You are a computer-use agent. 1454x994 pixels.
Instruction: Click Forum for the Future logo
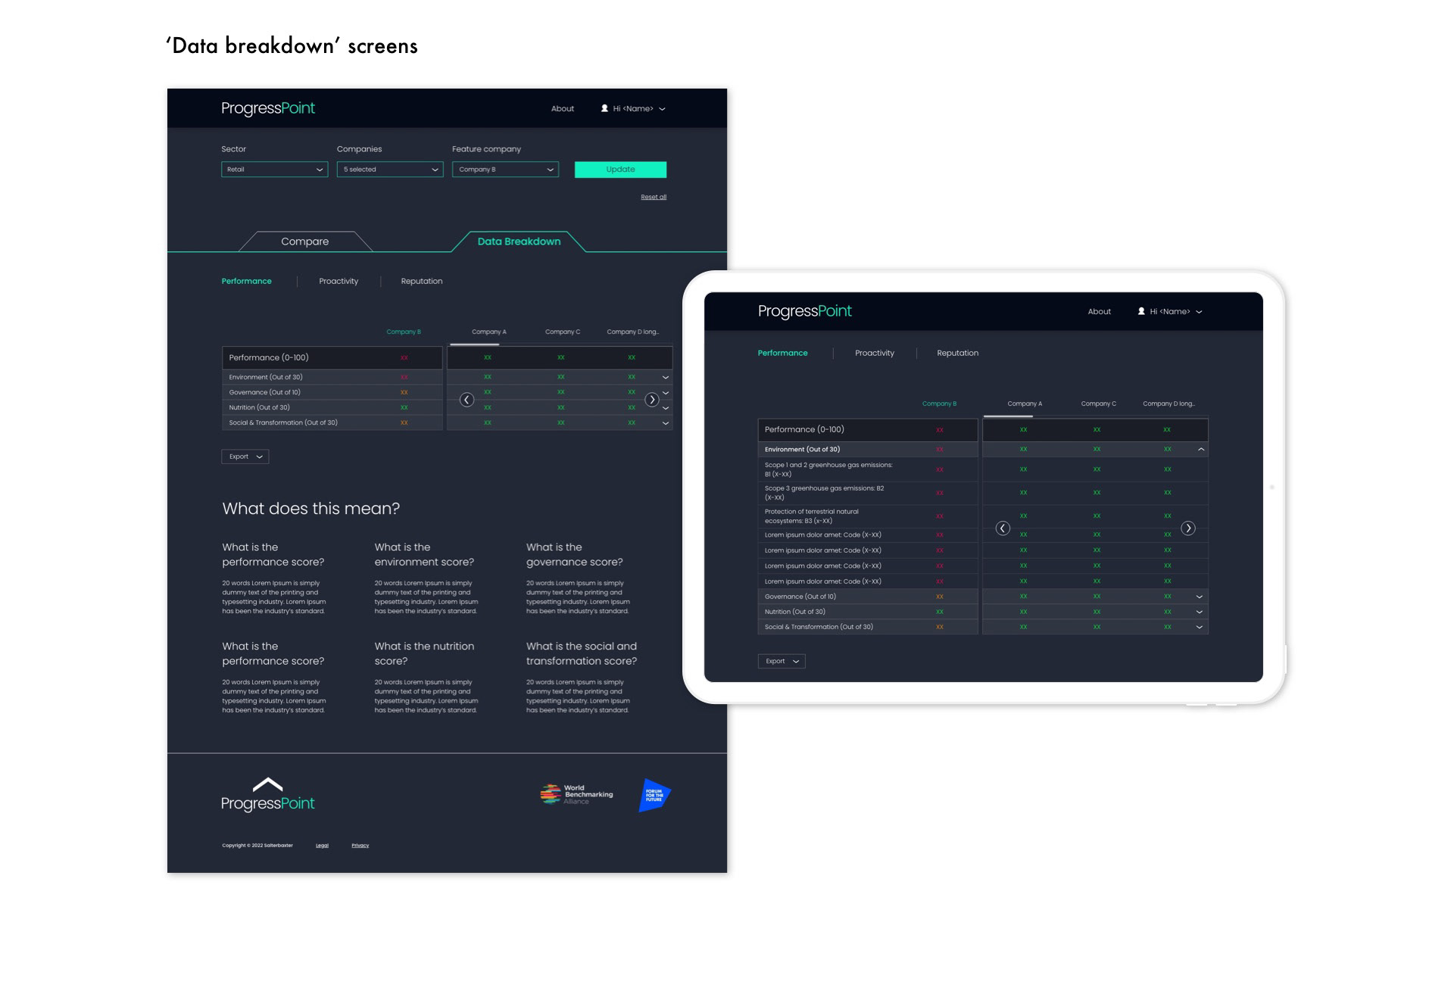click(654, 796)
